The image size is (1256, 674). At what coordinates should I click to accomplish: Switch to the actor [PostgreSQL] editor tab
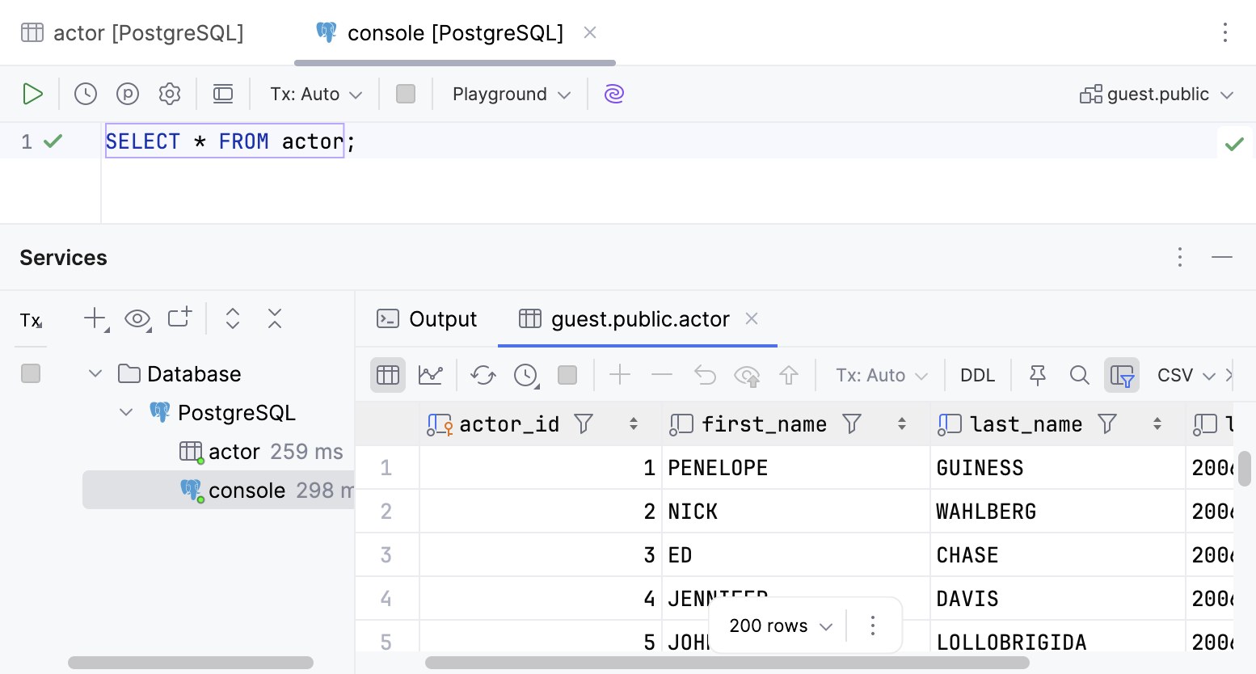(x=133, y=32)
